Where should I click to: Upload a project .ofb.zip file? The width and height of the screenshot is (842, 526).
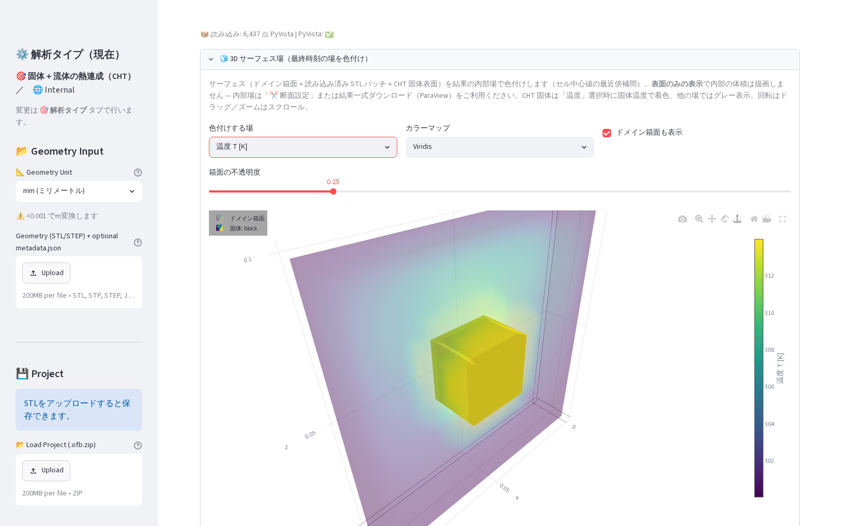[46, 471]
